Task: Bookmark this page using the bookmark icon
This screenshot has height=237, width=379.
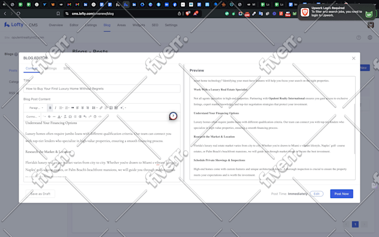Action: [58, 13]
